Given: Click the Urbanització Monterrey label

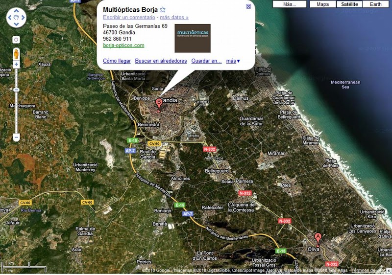Looking at the screenshot, I should click(85, 167).
